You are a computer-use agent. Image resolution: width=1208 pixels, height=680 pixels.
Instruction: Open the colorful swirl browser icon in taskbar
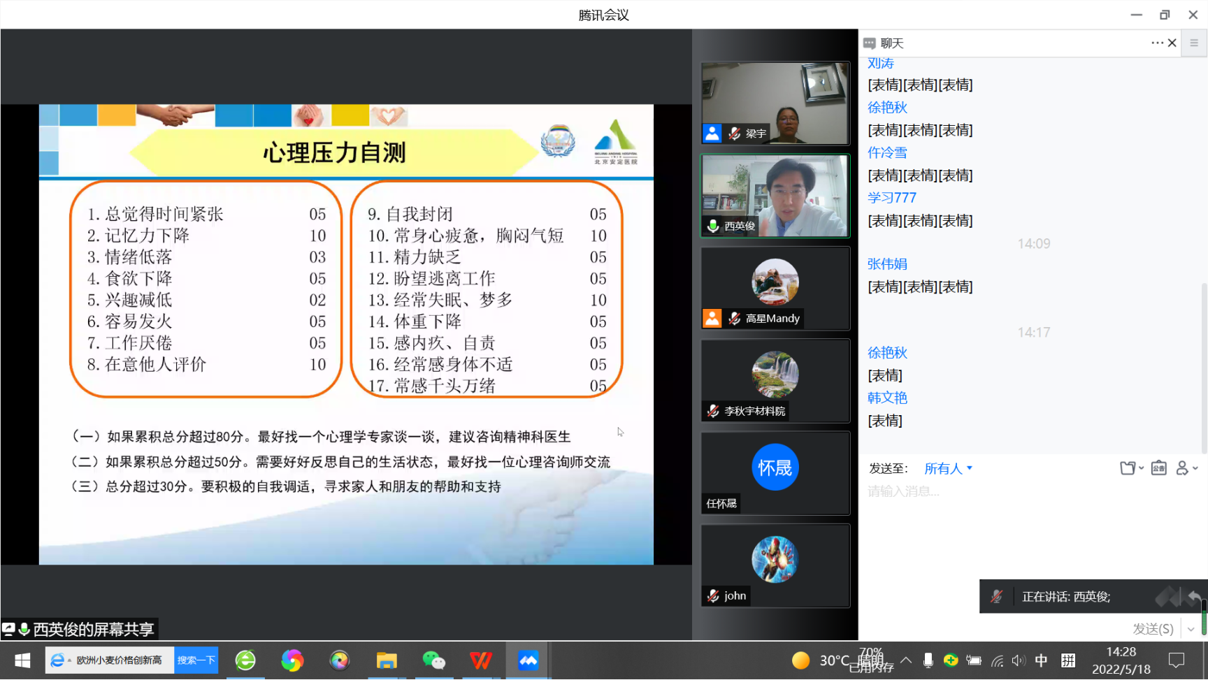click(x=292, y=660)
